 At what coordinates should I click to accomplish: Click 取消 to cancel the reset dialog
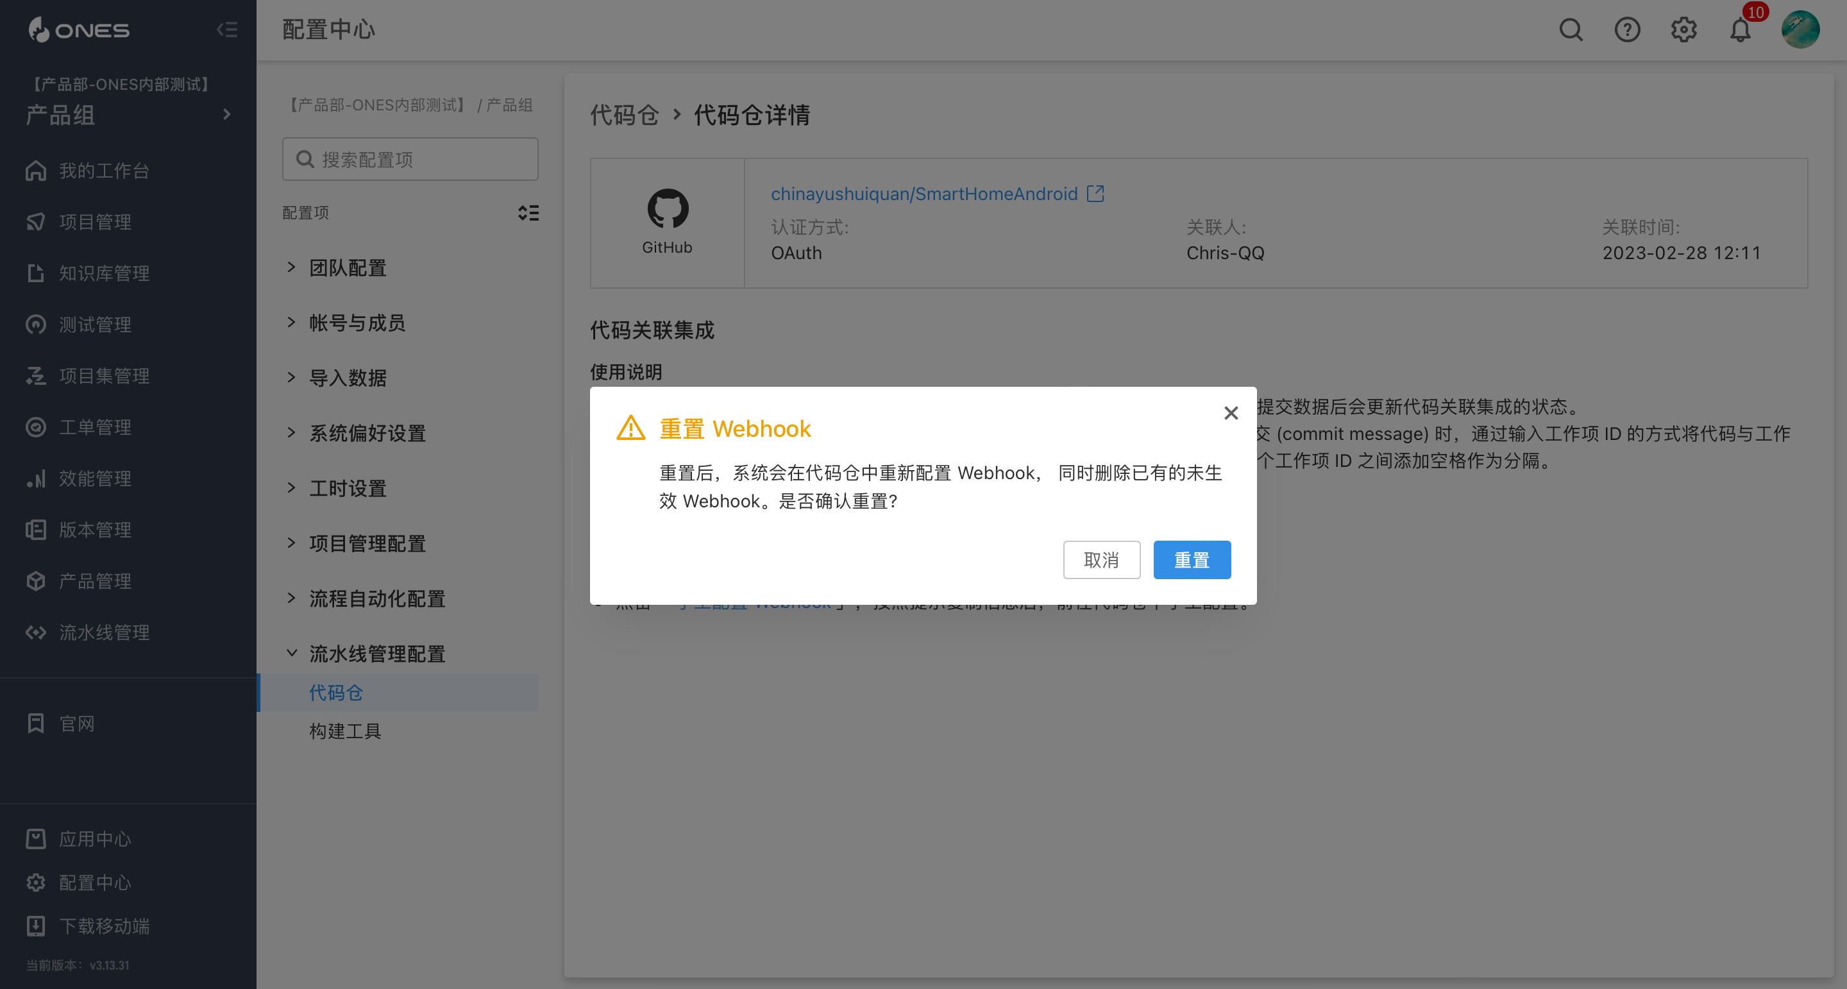(1101, 559)
